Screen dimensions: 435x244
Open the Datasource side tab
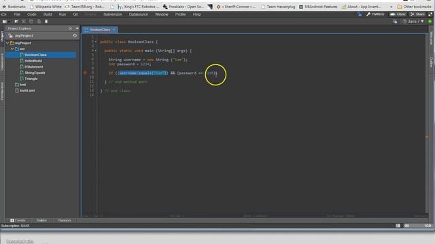[x=2, y=62]
